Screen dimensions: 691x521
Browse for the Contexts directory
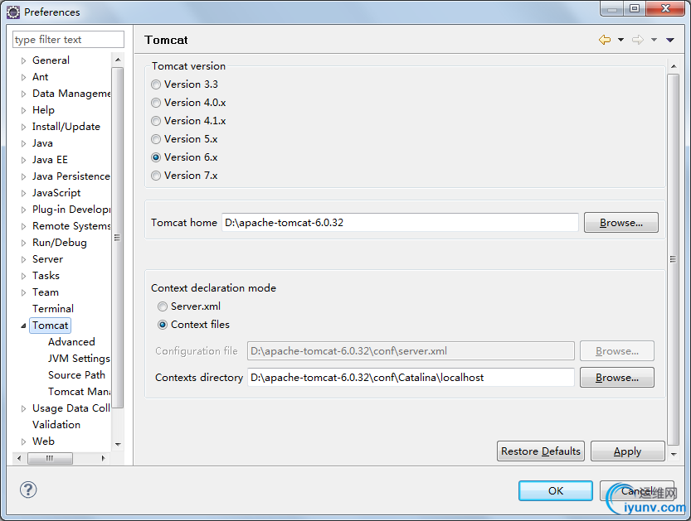click(x=617, y=378)
